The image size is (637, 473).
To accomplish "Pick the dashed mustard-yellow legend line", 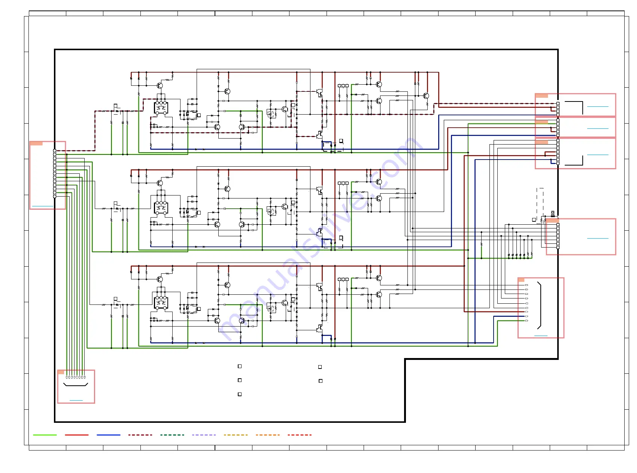I will pos(236,435).
